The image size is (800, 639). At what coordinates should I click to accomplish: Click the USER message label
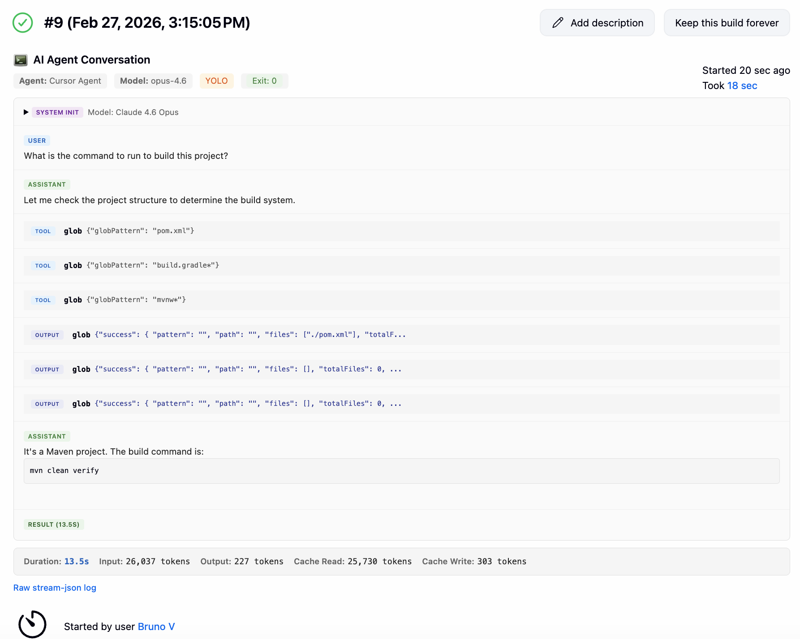pos(37,140)
